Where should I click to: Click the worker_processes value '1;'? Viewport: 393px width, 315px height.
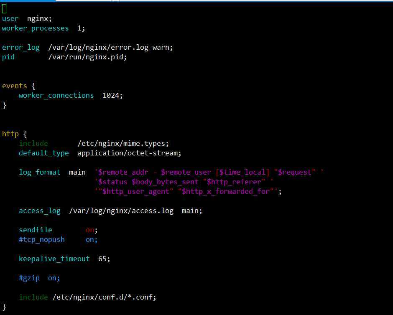(x=81, y=28)
